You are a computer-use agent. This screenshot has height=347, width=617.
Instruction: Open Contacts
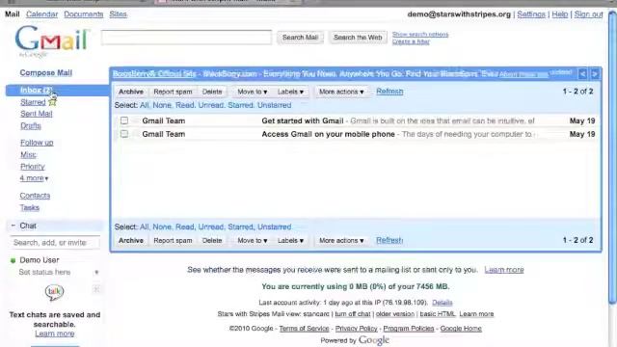[x=35, y=196]
